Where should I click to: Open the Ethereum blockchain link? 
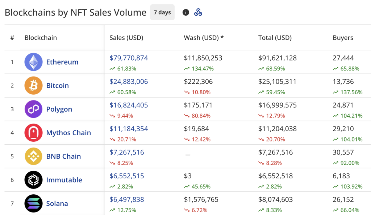[x=62, y=62]
